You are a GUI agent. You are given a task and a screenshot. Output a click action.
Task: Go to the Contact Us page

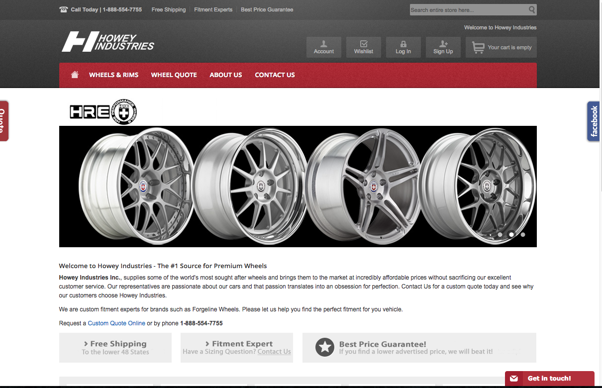tap(275, 75)
